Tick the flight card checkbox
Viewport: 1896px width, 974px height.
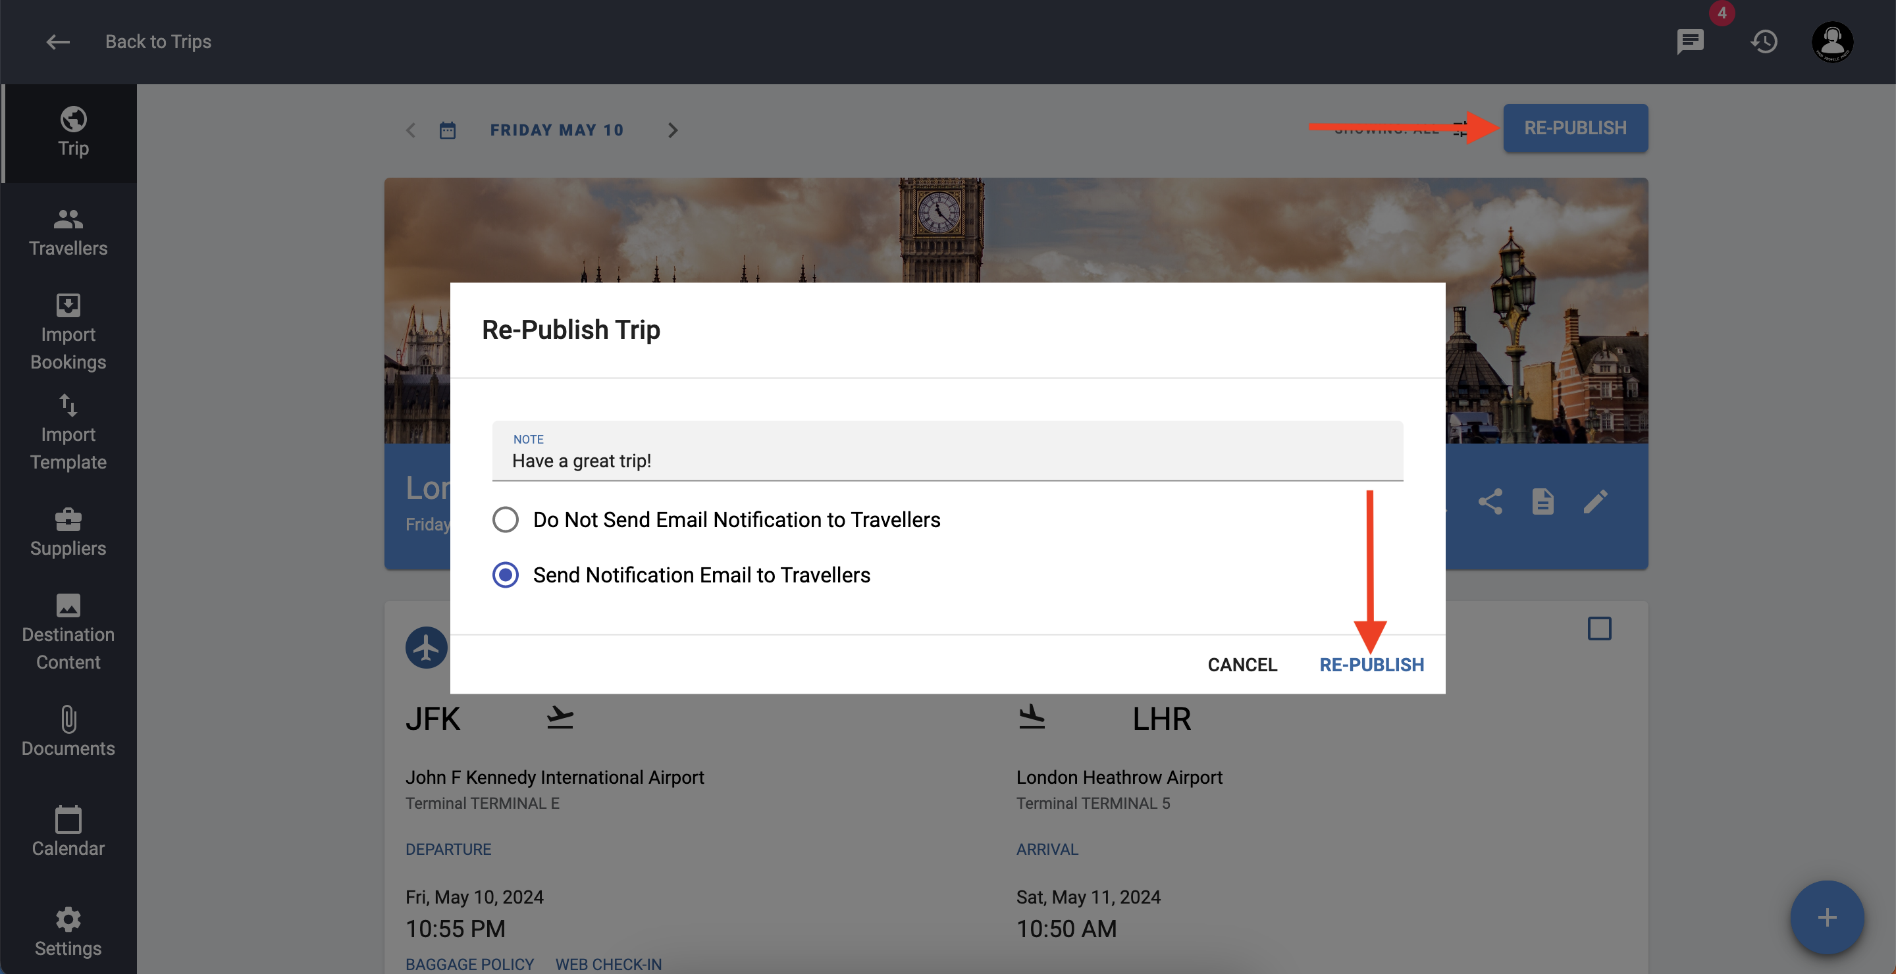pos(1598,628)
